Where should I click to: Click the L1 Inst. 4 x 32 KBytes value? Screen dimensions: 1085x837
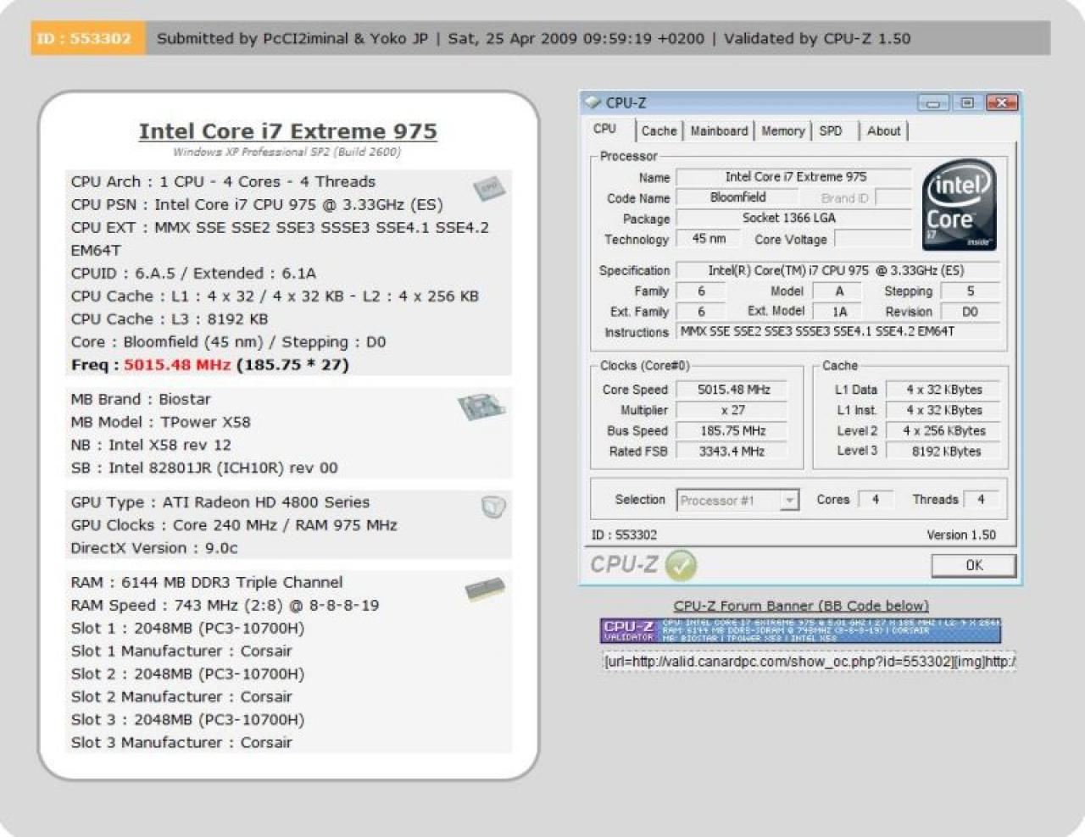[x=943, y=410]
